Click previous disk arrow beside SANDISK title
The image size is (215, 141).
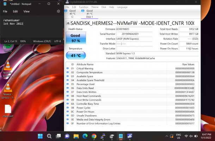[x=68, y=23]
